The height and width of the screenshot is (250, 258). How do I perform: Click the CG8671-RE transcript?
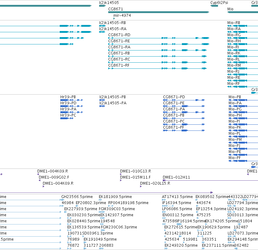pos(159,44)
